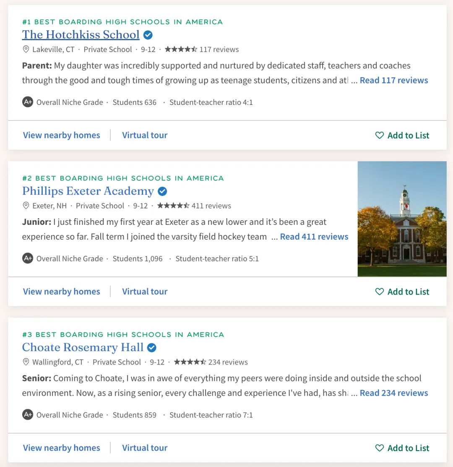Viewport: 453px width, 467px height.
Task: Click heart icon in Choate Add to List
Action: click(x=380, y=448)
